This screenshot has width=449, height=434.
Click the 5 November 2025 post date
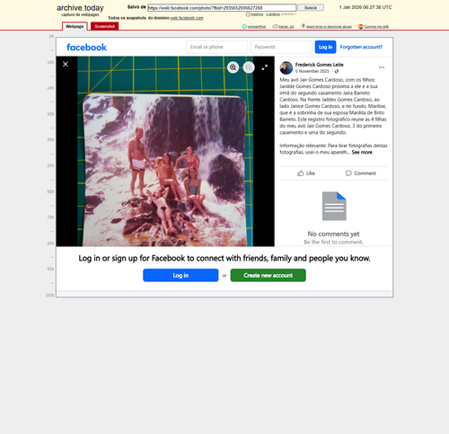312,71
